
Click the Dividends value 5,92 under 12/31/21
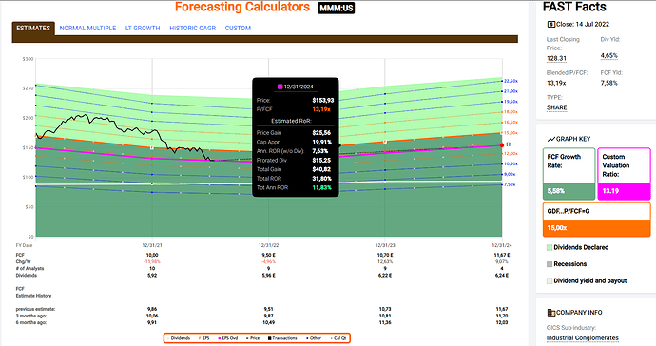coord(152,276)
